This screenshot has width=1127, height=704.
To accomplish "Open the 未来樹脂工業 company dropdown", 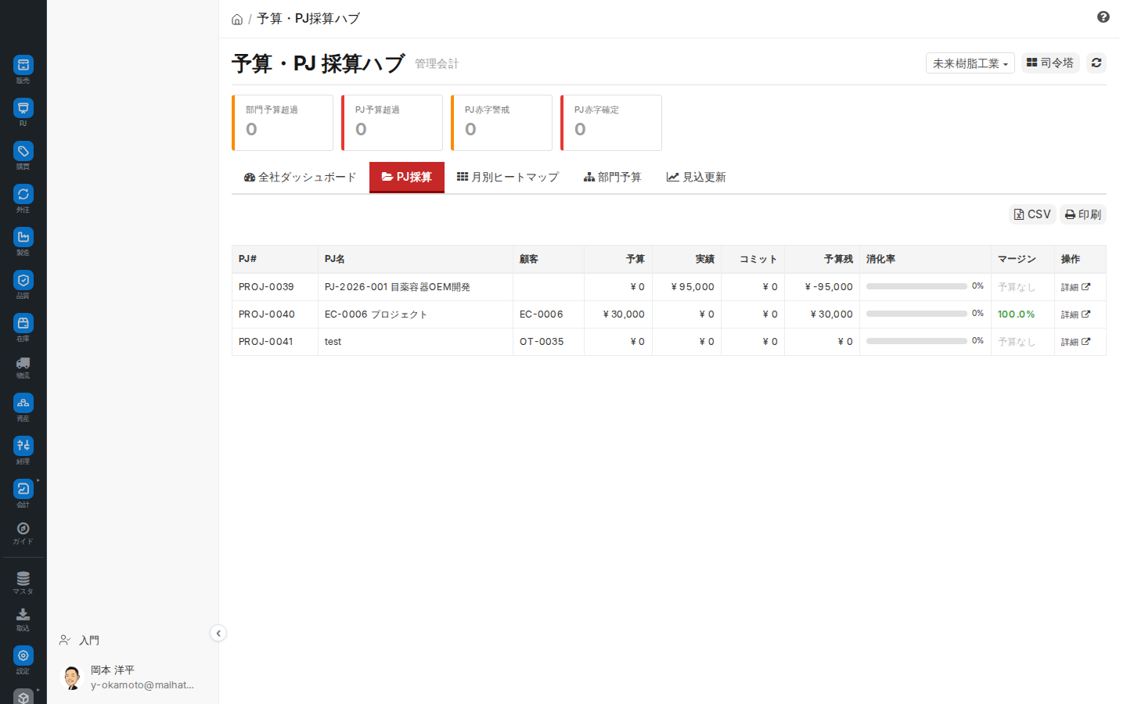I will tap(970, 63).
